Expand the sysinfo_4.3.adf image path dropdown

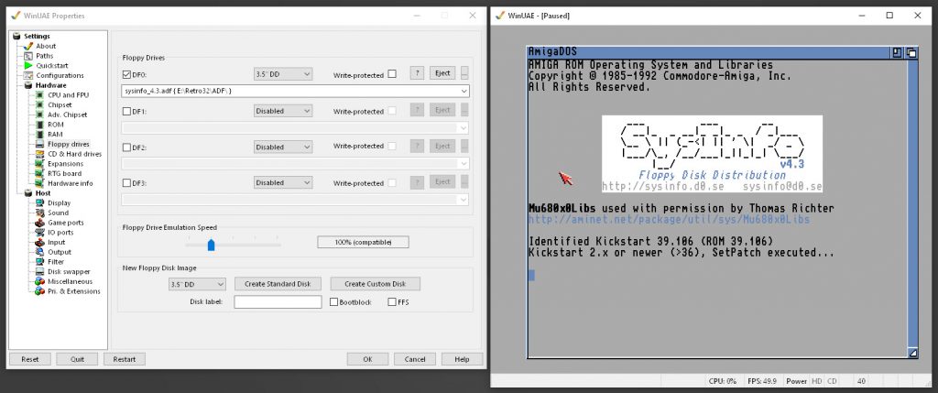coord(464,91)
